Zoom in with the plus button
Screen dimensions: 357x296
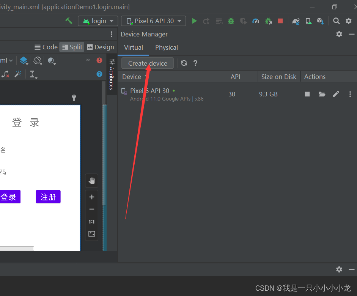pos(92,197)
